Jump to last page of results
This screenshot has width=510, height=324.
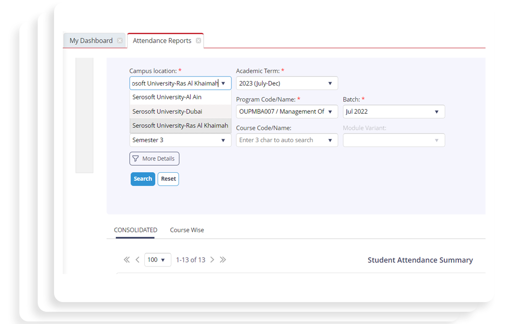pyautogui.click(x=223, y=260)
